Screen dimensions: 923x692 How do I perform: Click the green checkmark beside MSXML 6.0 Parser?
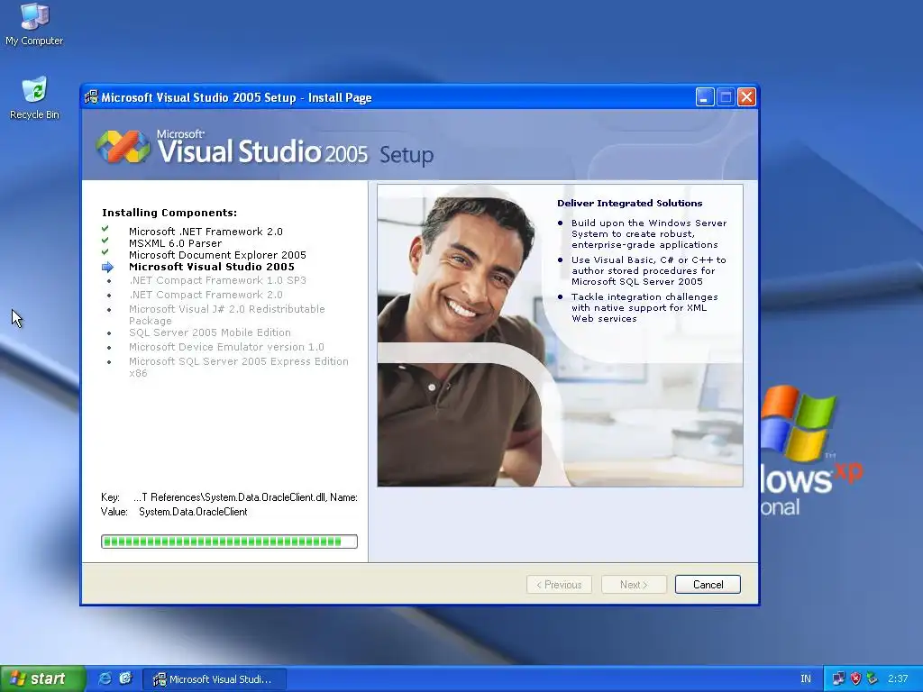(105, 240)
